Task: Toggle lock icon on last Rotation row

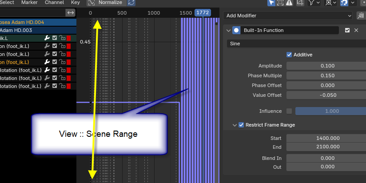Action: click(62, 86)
